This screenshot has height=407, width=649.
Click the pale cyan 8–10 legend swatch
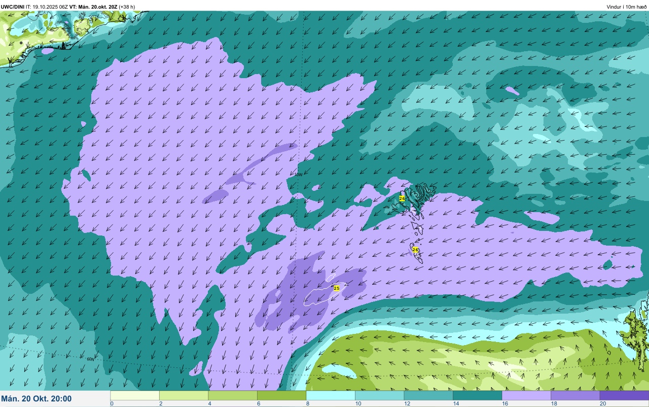tap(331, 395)
